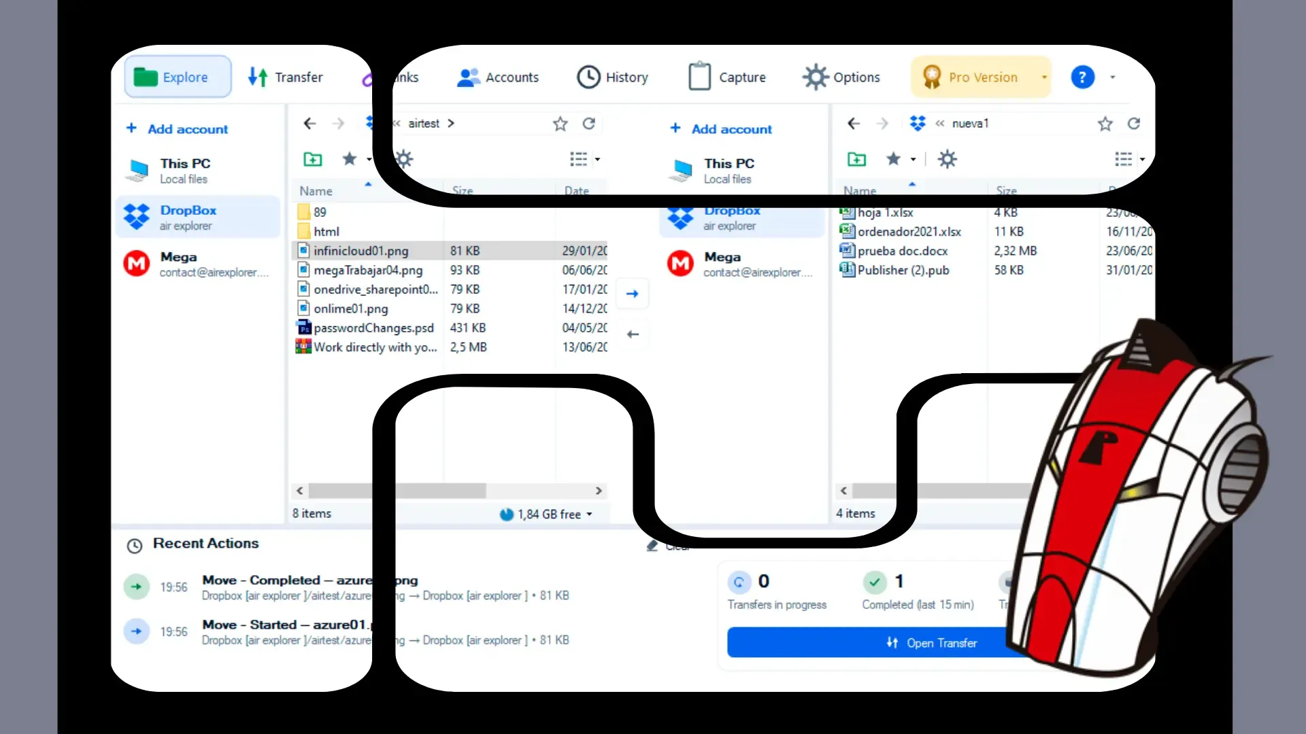Sort left pane by Name column
Screen dimensions: 1306x734
coord(316,191)
